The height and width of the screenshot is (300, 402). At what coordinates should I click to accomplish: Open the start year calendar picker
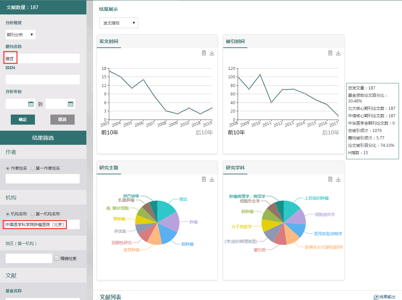(x=31, y=104)
